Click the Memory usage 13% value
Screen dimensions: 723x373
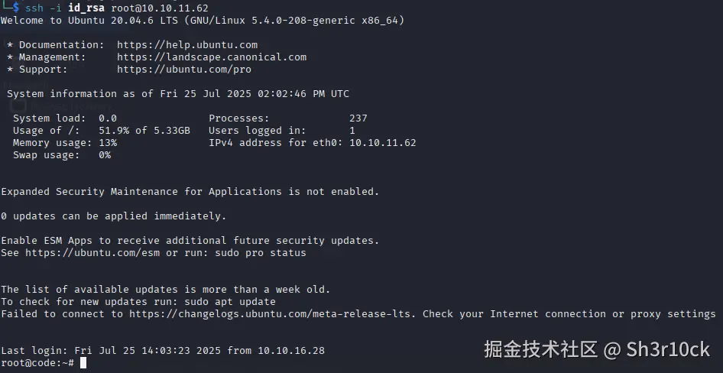(108, 143)
